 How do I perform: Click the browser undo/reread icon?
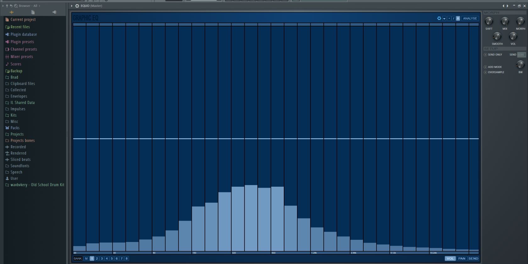click(x=11, y=6)
